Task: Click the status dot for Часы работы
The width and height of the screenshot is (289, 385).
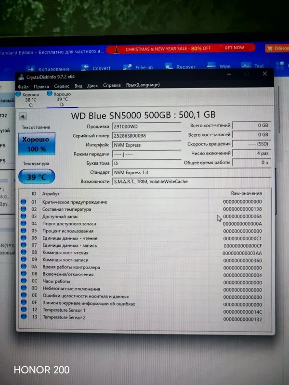Action: pyautogui.click(x=24, y=281)
